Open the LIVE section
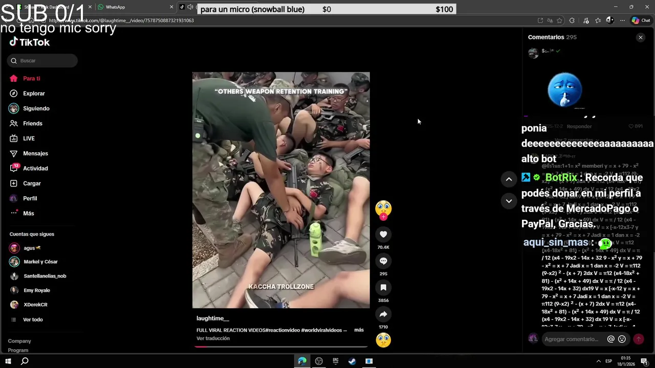This screenshot has height=368, width=655. click(x=22, y=139)
